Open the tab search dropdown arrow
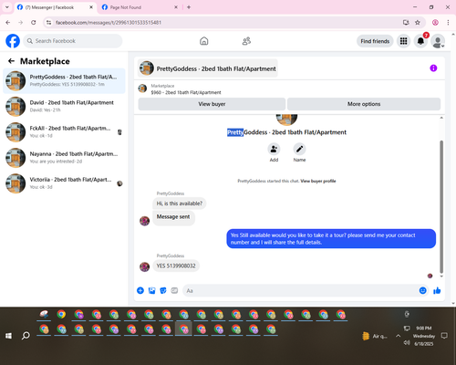The height and width of the screenshot is (365, 456). 7,7
